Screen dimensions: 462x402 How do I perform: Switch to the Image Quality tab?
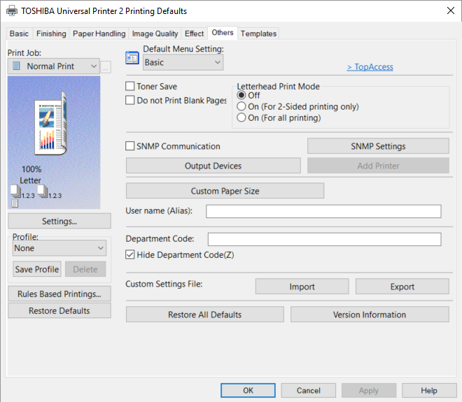click(x=155, y=34)
